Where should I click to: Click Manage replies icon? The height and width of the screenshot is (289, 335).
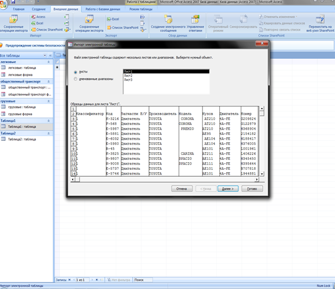(x=195, y=19)
